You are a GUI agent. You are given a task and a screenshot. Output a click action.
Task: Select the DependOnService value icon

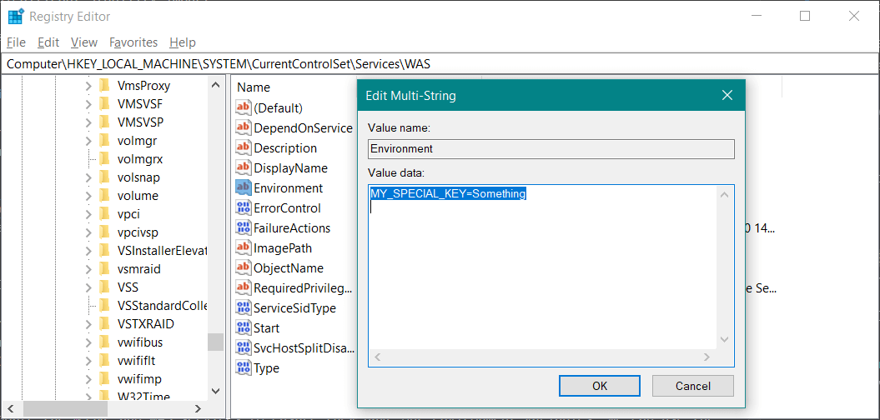click(243, 127)
